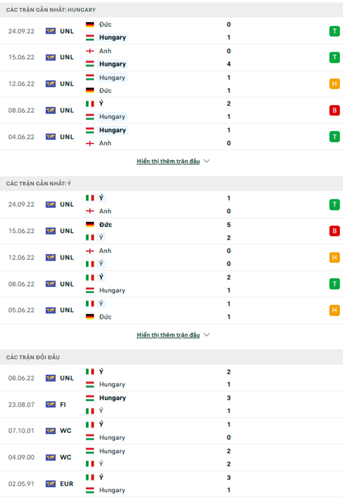Click the green T badge for Ý vs Anh 24.09.22
The width and height of the screenshot is (343, 499).
point(334,205)
